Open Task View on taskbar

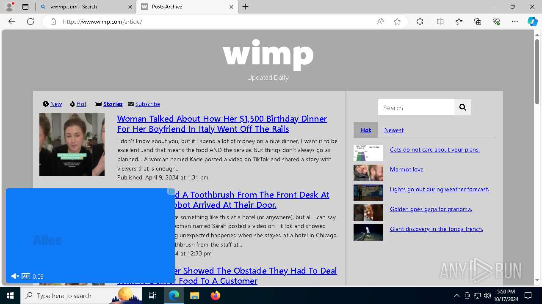[x=152, y=296]
